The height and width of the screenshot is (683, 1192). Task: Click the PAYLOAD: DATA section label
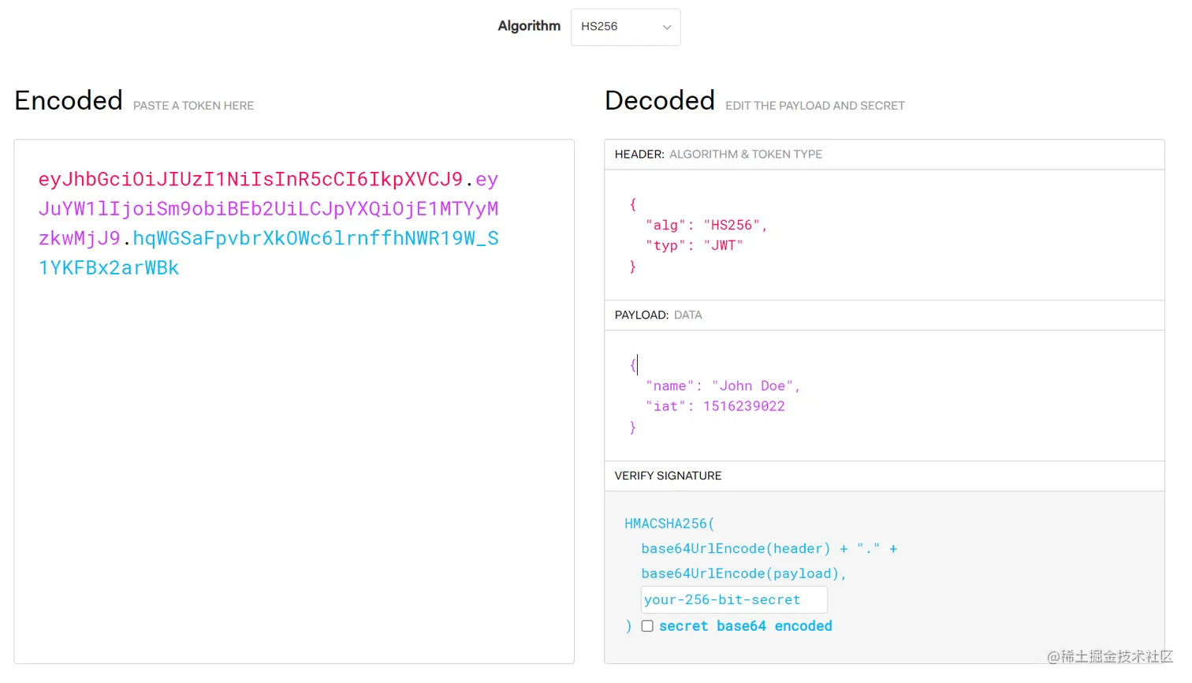[x=657, y=315]
